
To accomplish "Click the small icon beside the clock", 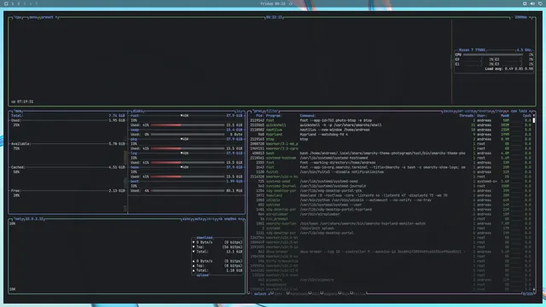I will click(291, 3).
